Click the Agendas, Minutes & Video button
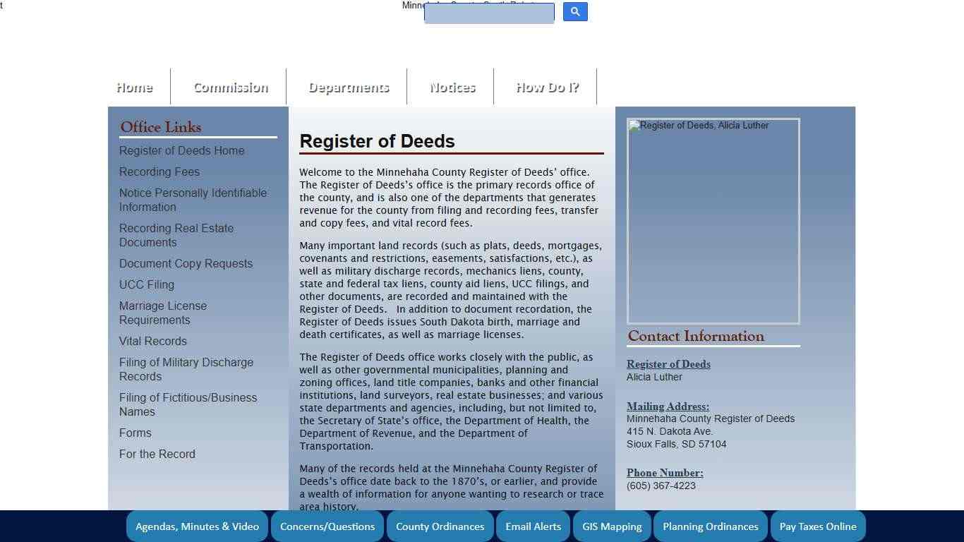Viewport: 964px width, 542px height. 197,526
